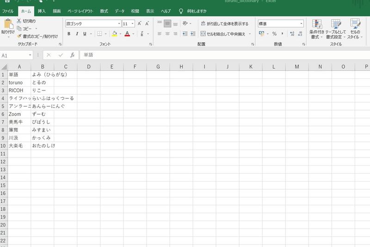Open Format as Table (テーブルとして書式設定)
The height and width of the screenshot is (247, 370).
click(x=336, y=29)
